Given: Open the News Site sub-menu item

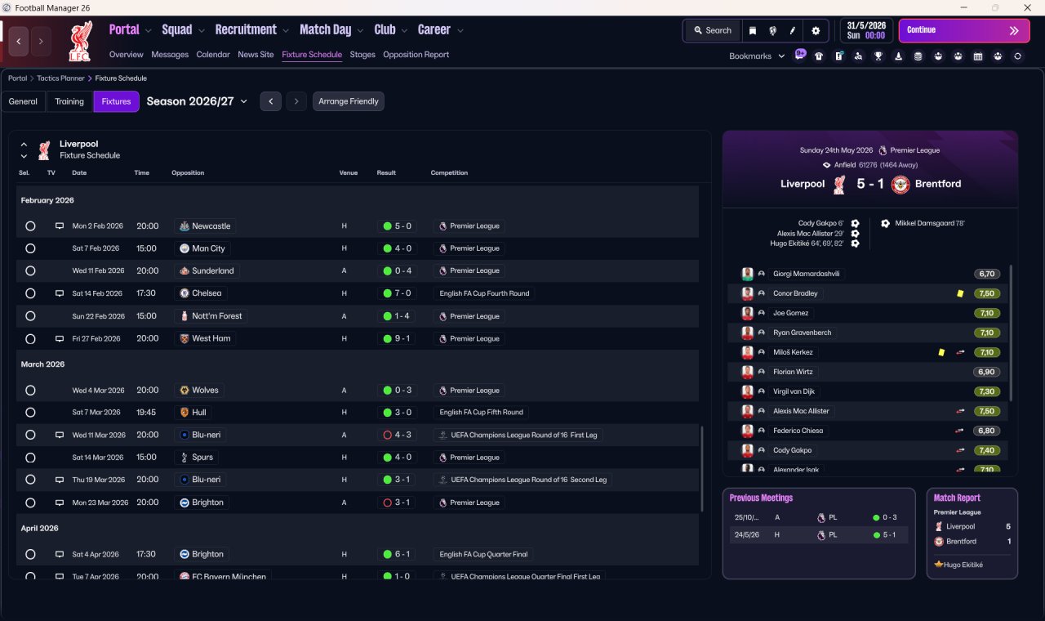Looking at the screenshot, I should (x=256, y=55).
